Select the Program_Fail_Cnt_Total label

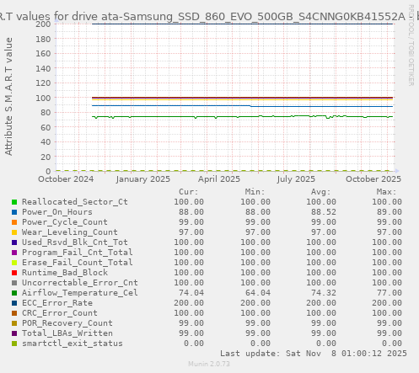pos(78,253)
